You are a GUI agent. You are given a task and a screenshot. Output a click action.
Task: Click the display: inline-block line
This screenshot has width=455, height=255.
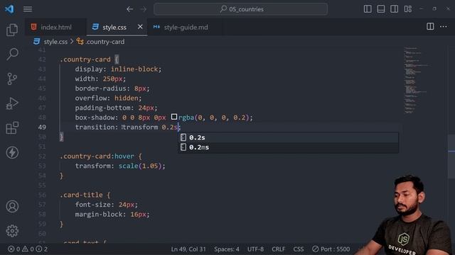click(118, 69)
